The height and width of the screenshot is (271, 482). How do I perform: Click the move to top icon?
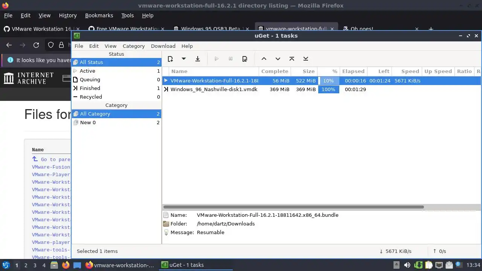292,59
